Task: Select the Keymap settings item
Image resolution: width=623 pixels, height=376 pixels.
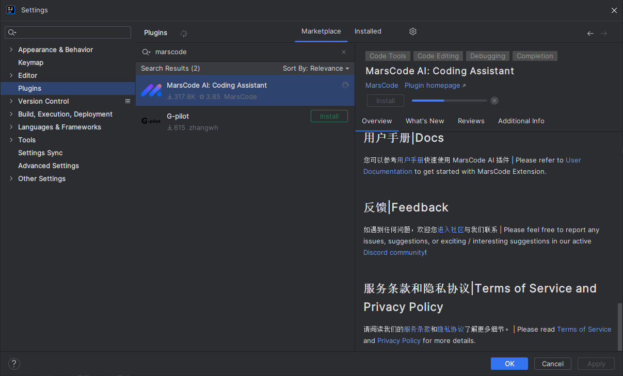Action: [x=30, y=63]
